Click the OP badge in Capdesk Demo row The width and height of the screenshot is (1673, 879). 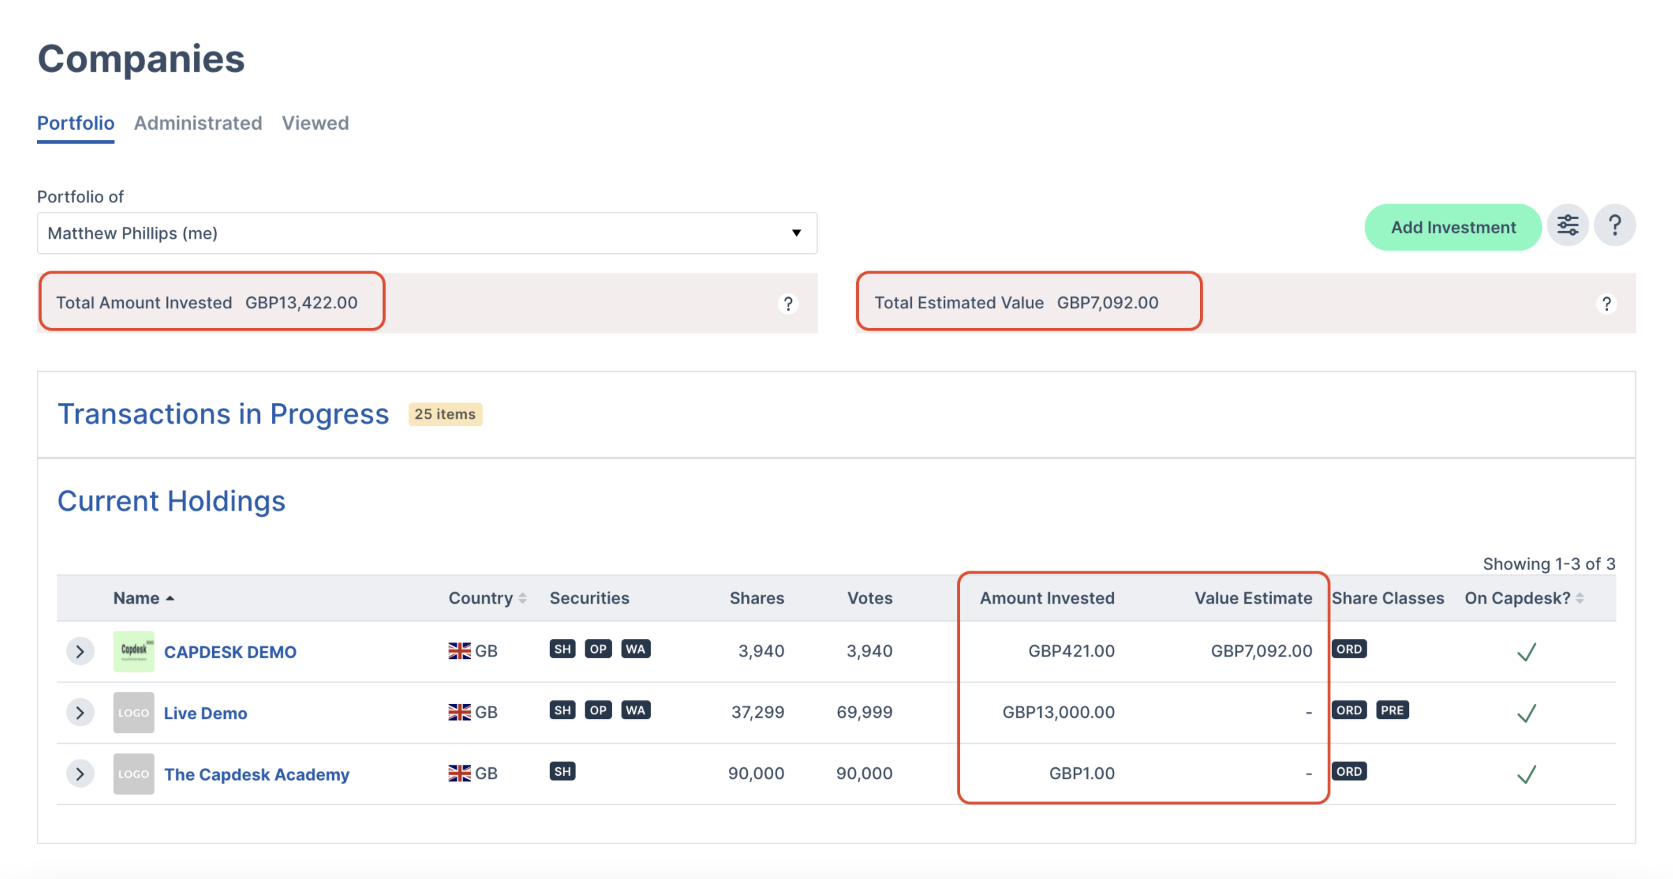[598, 649]
